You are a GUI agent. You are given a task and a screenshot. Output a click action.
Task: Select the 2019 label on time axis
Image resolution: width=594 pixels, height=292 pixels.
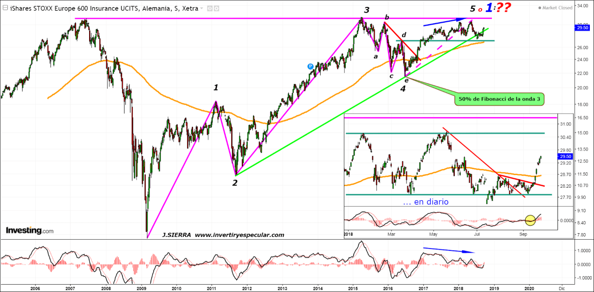(x=494, y=287)
